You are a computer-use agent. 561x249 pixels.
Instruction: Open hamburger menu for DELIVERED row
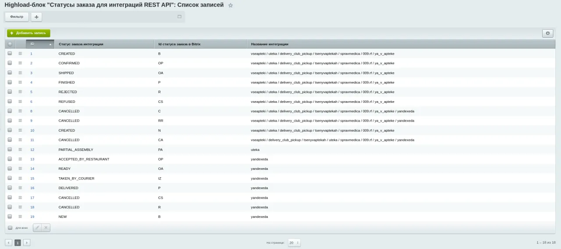20,188
